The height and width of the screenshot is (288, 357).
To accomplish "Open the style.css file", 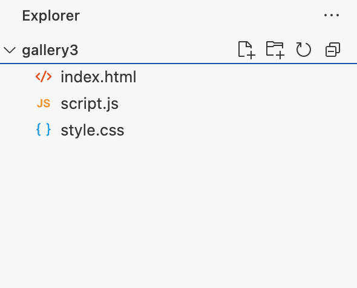I will pyautogui.click(x=93, y=130).
